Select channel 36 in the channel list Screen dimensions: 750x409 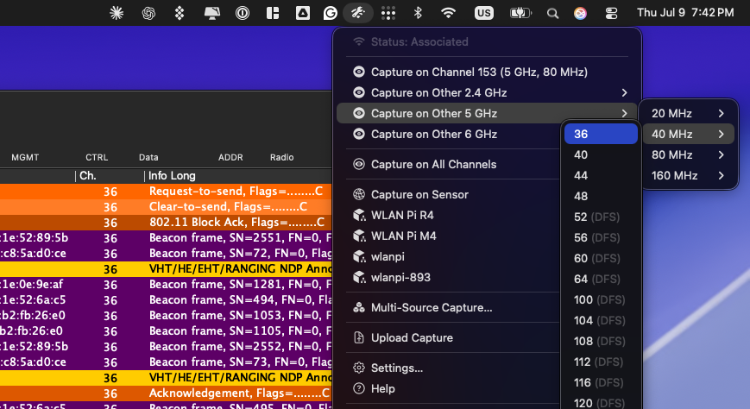coord(601,134)
